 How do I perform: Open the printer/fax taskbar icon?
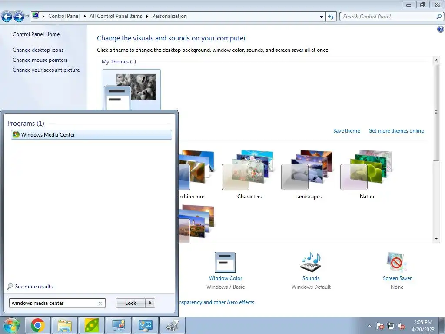tap(172, 325)
